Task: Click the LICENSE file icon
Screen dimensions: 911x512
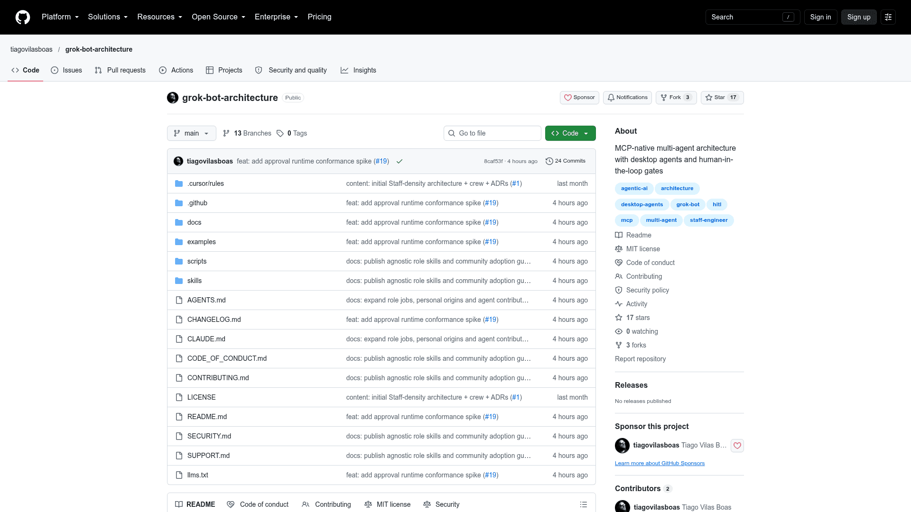Action: click(x=179, y=397)
